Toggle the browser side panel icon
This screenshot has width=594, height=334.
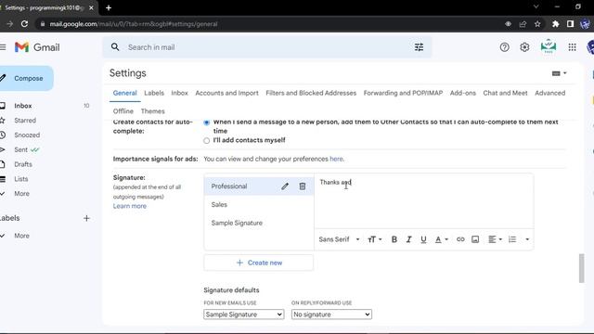570,24
